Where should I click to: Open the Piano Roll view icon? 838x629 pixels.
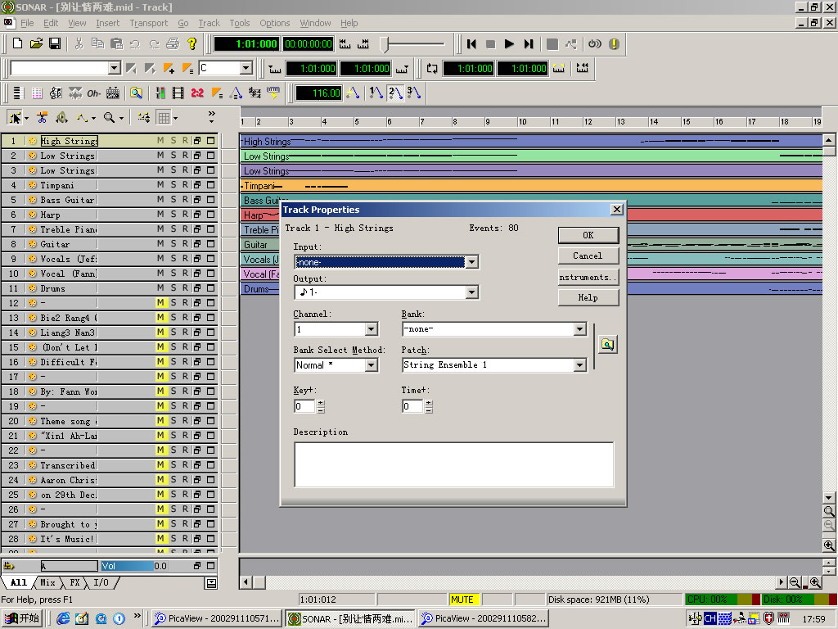point(37,93)
